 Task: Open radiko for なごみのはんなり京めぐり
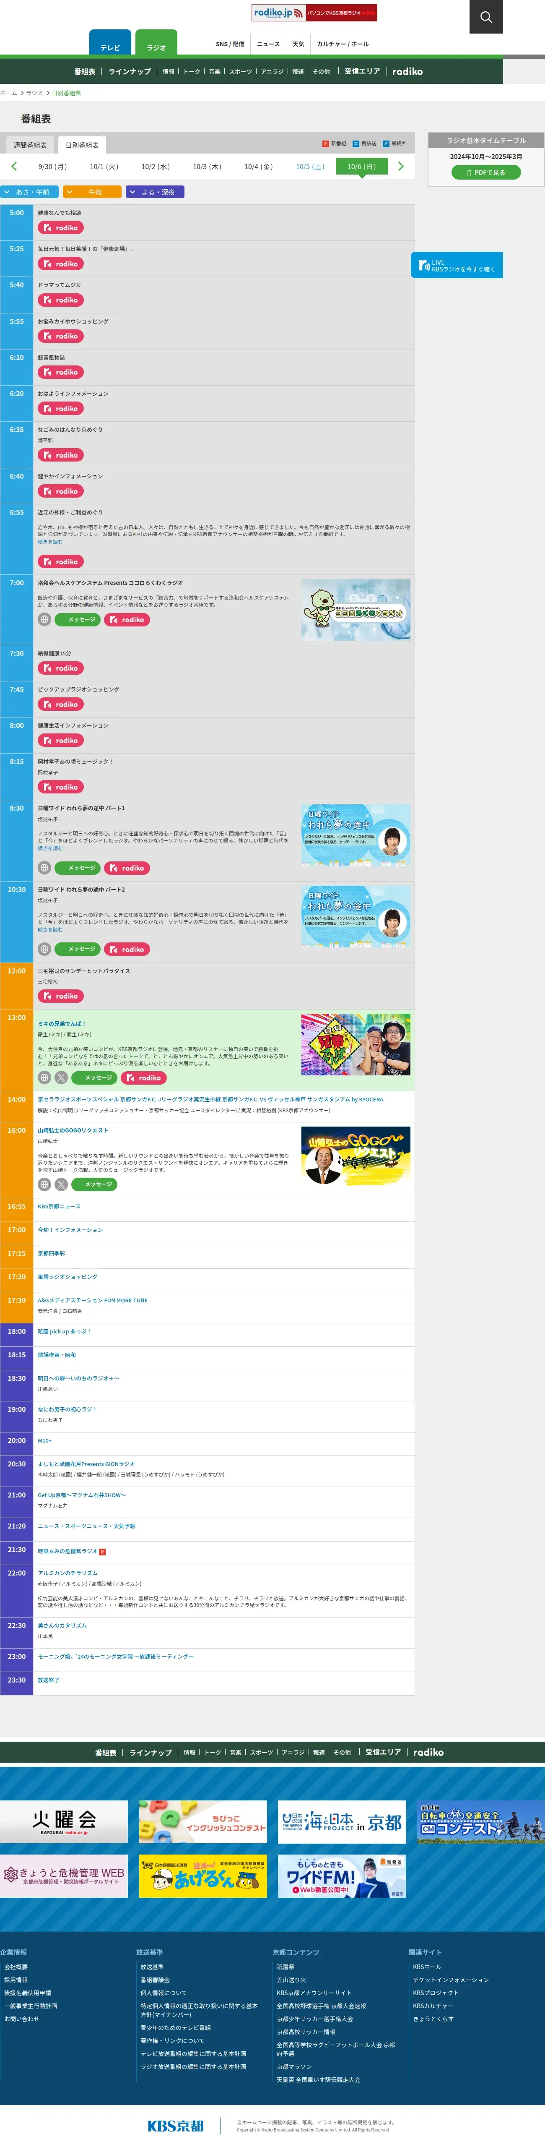click(60, 455)
